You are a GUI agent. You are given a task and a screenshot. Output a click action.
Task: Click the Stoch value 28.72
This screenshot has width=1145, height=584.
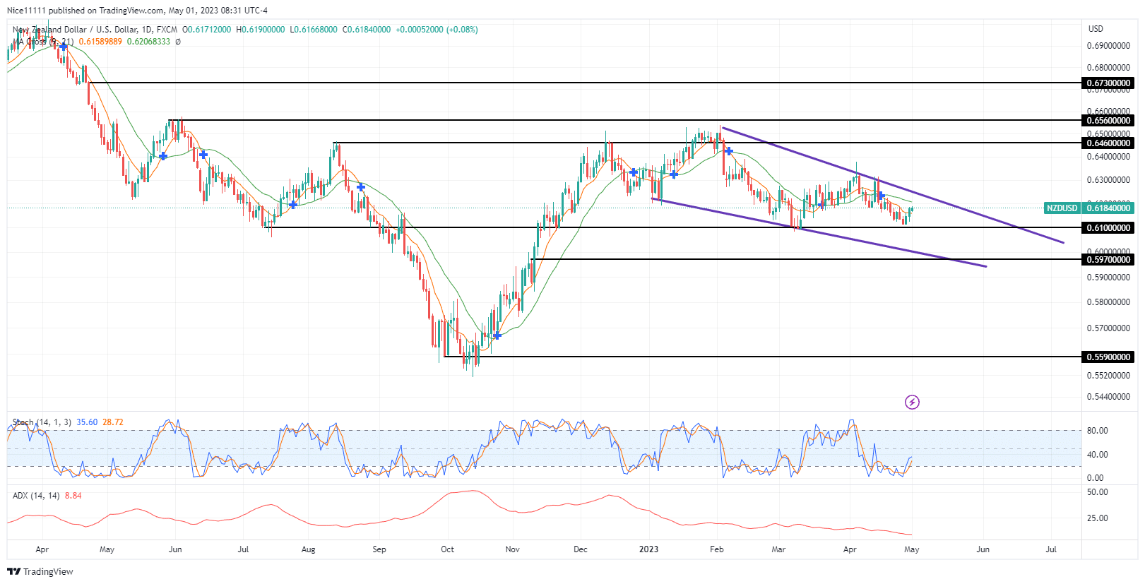coord(113,422)
